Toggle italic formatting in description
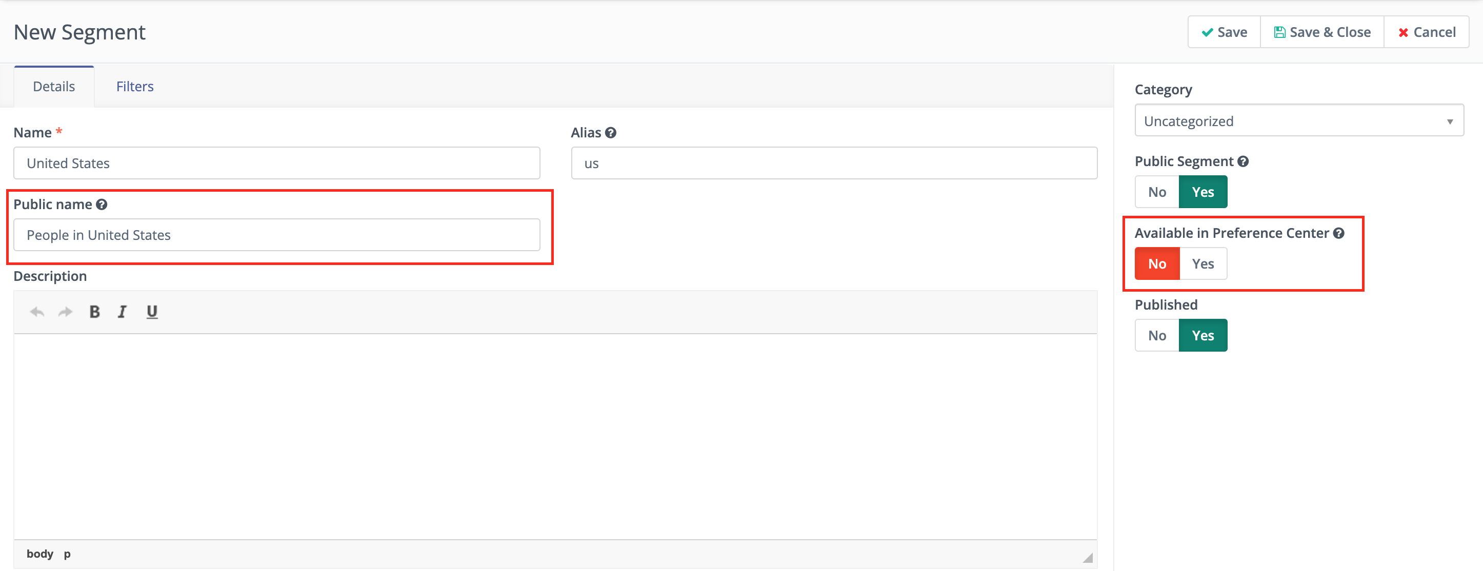Image resolution: width=1483 pixels, height=571 pixels. click(122, 312)
